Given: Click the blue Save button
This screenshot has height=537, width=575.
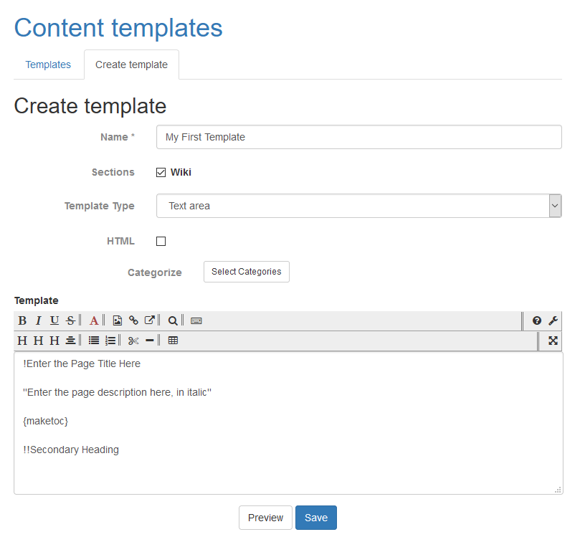Looking at the screenshot, I should pyautogui.click(x=315, y=518).
